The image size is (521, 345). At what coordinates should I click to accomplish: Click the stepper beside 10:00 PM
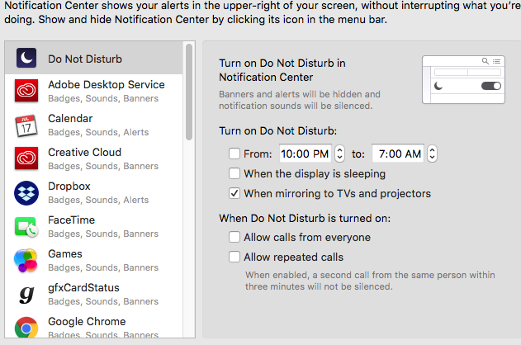[x=339, y=154]
